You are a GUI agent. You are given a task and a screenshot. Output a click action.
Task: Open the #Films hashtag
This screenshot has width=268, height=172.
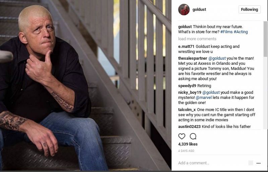226,32
